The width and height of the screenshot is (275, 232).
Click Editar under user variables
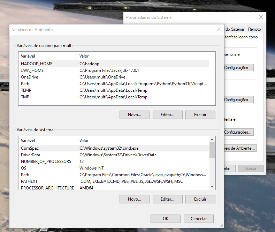(168, 115)
